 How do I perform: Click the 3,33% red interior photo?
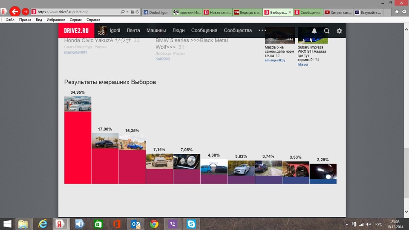[296, 169]
